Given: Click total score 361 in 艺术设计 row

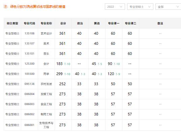Looking at the screenshot, I should coord(62,33).
